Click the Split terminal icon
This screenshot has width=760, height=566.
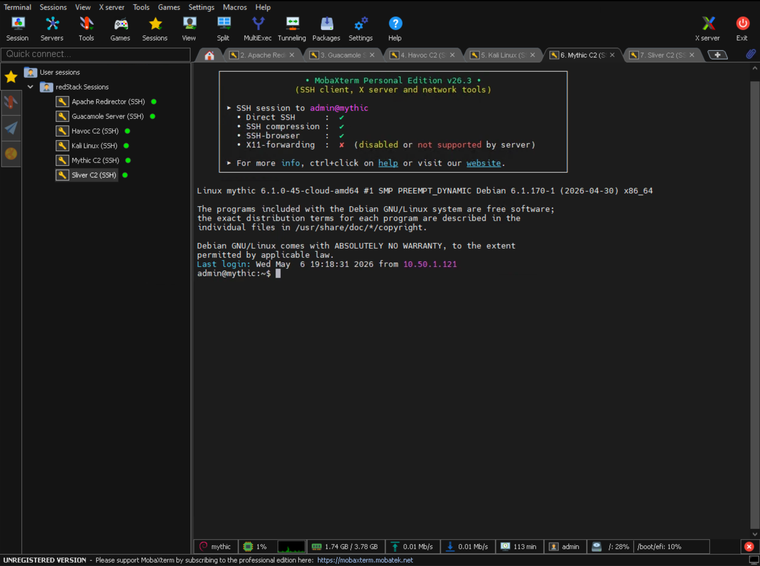pos(223,29)
